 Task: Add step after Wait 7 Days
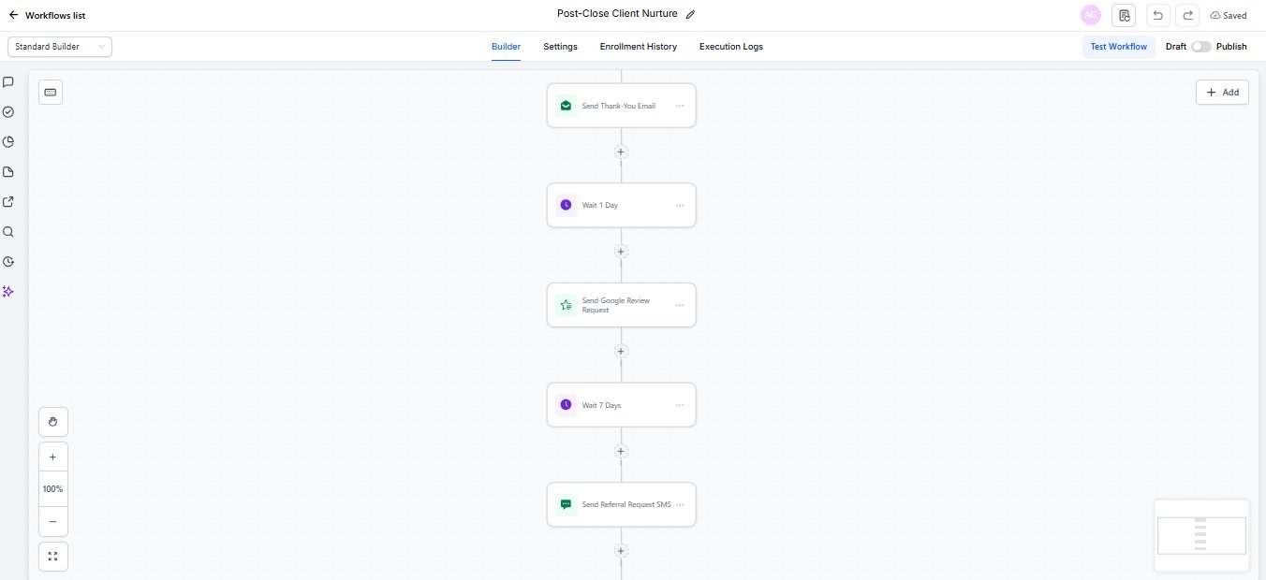(x=621, y=451)
